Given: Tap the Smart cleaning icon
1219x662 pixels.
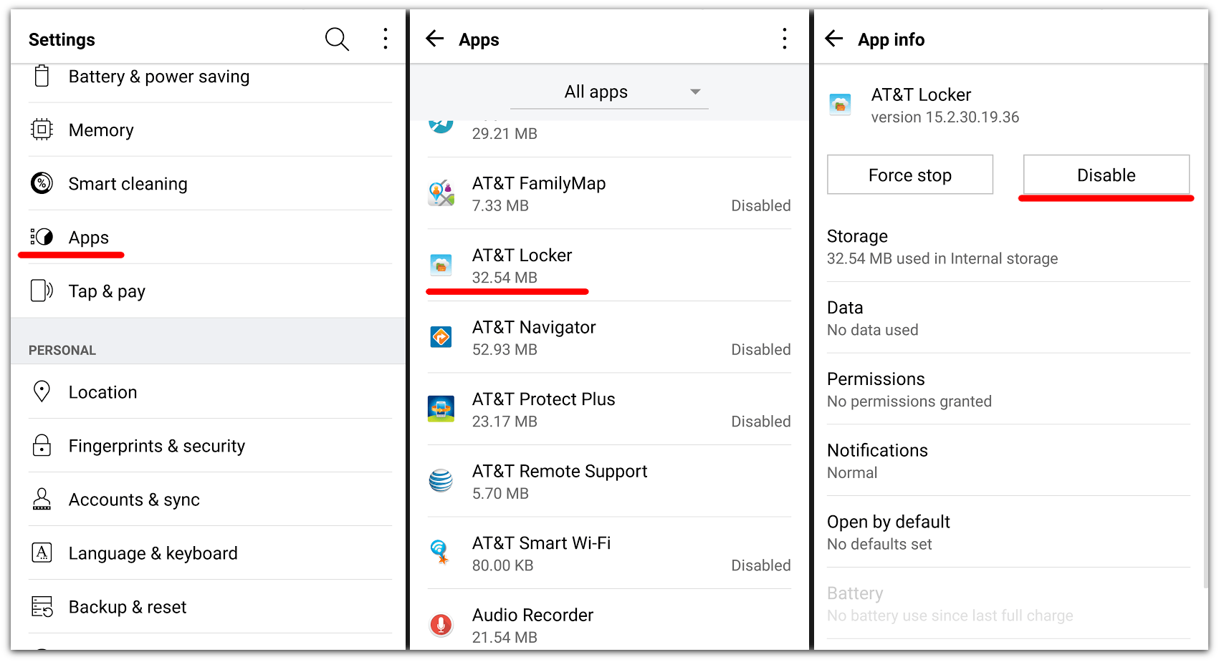Looking at the screenshot, I should click(42, 183).
